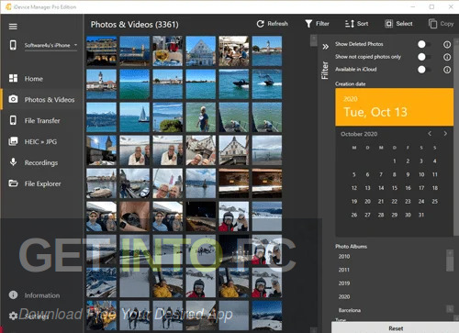Click the Photo Albums list scrollbar
This screenshot has height=333, width=459.
coord(450,263)
